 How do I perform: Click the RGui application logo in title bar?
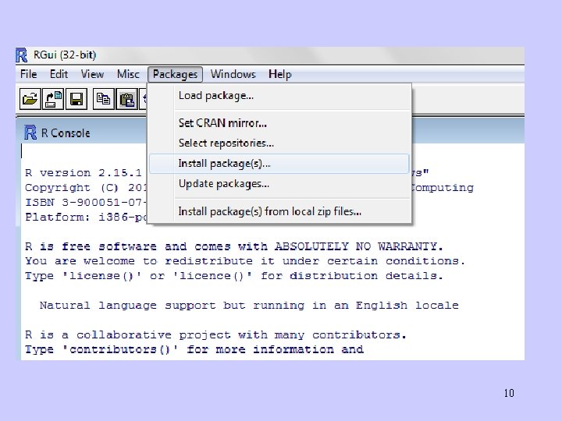[22, 55]
